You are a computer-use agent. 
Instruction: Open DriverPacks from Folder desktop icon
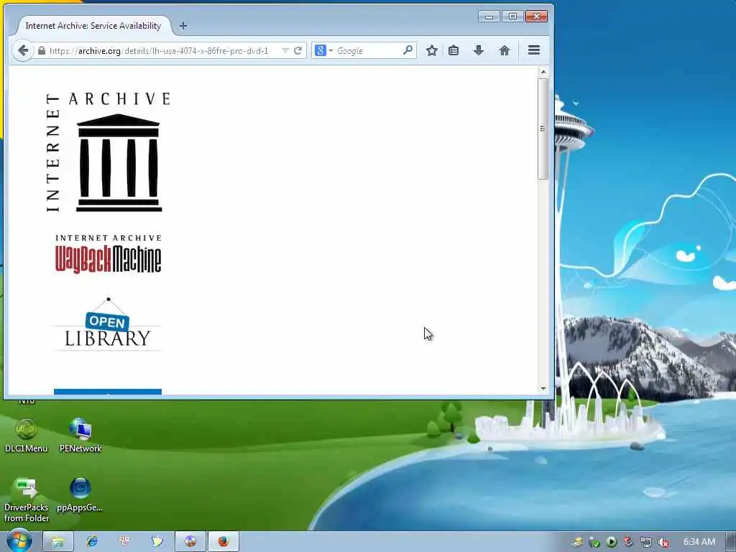[x=27, y=500]
